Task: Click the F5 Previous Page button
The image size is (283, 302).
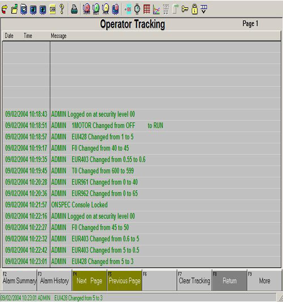Action: pos(125,280)
